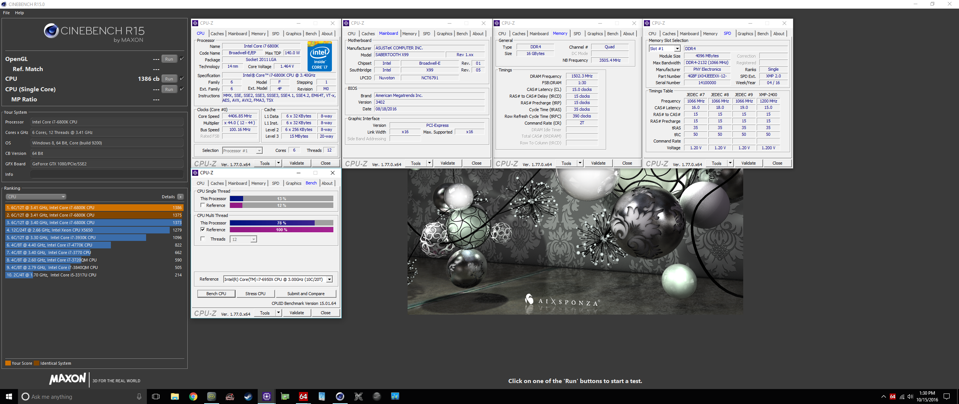Switch to Cinebench sphere icon on taskbar
This screenshot has width=959, height=404.
[340, 397]
